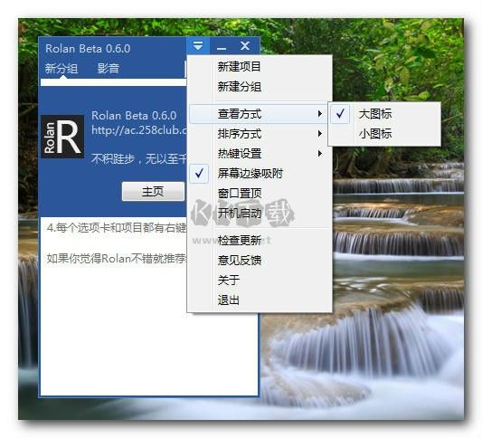Switch to 新分组 tab

61,68
